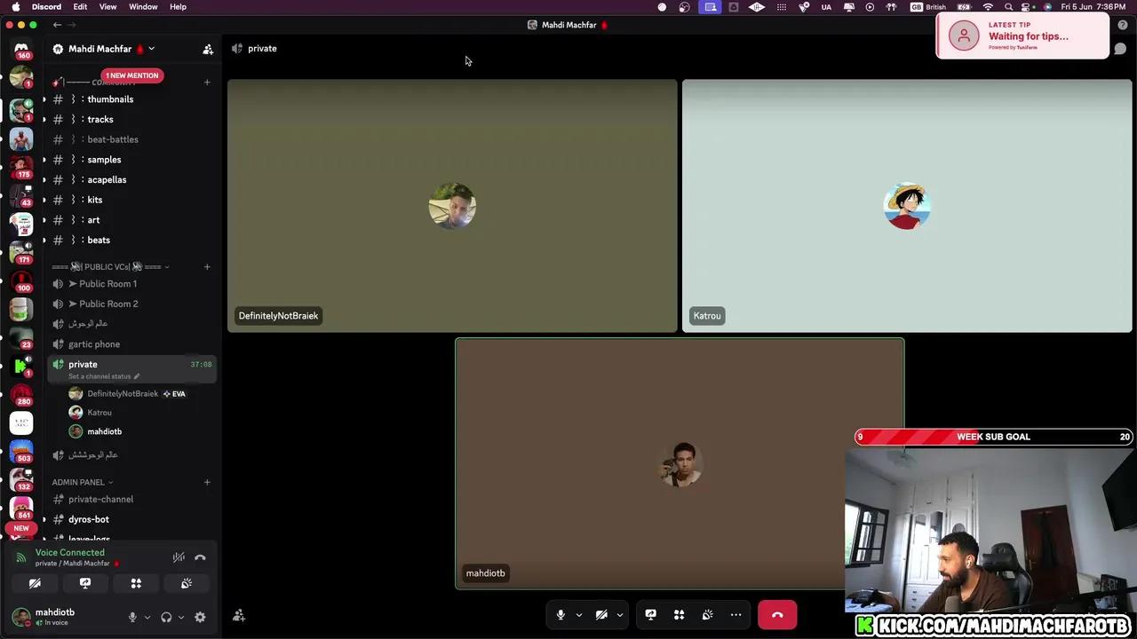Collapse the ADMIN PANEL category

click(x=83, y=482)
